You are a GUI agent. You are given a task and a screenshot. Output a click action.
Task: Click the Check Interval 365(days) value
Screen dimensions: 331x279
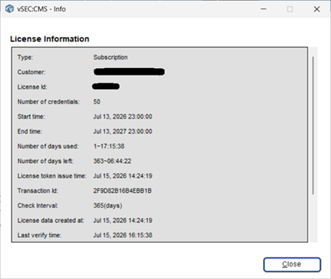[108, 206]
